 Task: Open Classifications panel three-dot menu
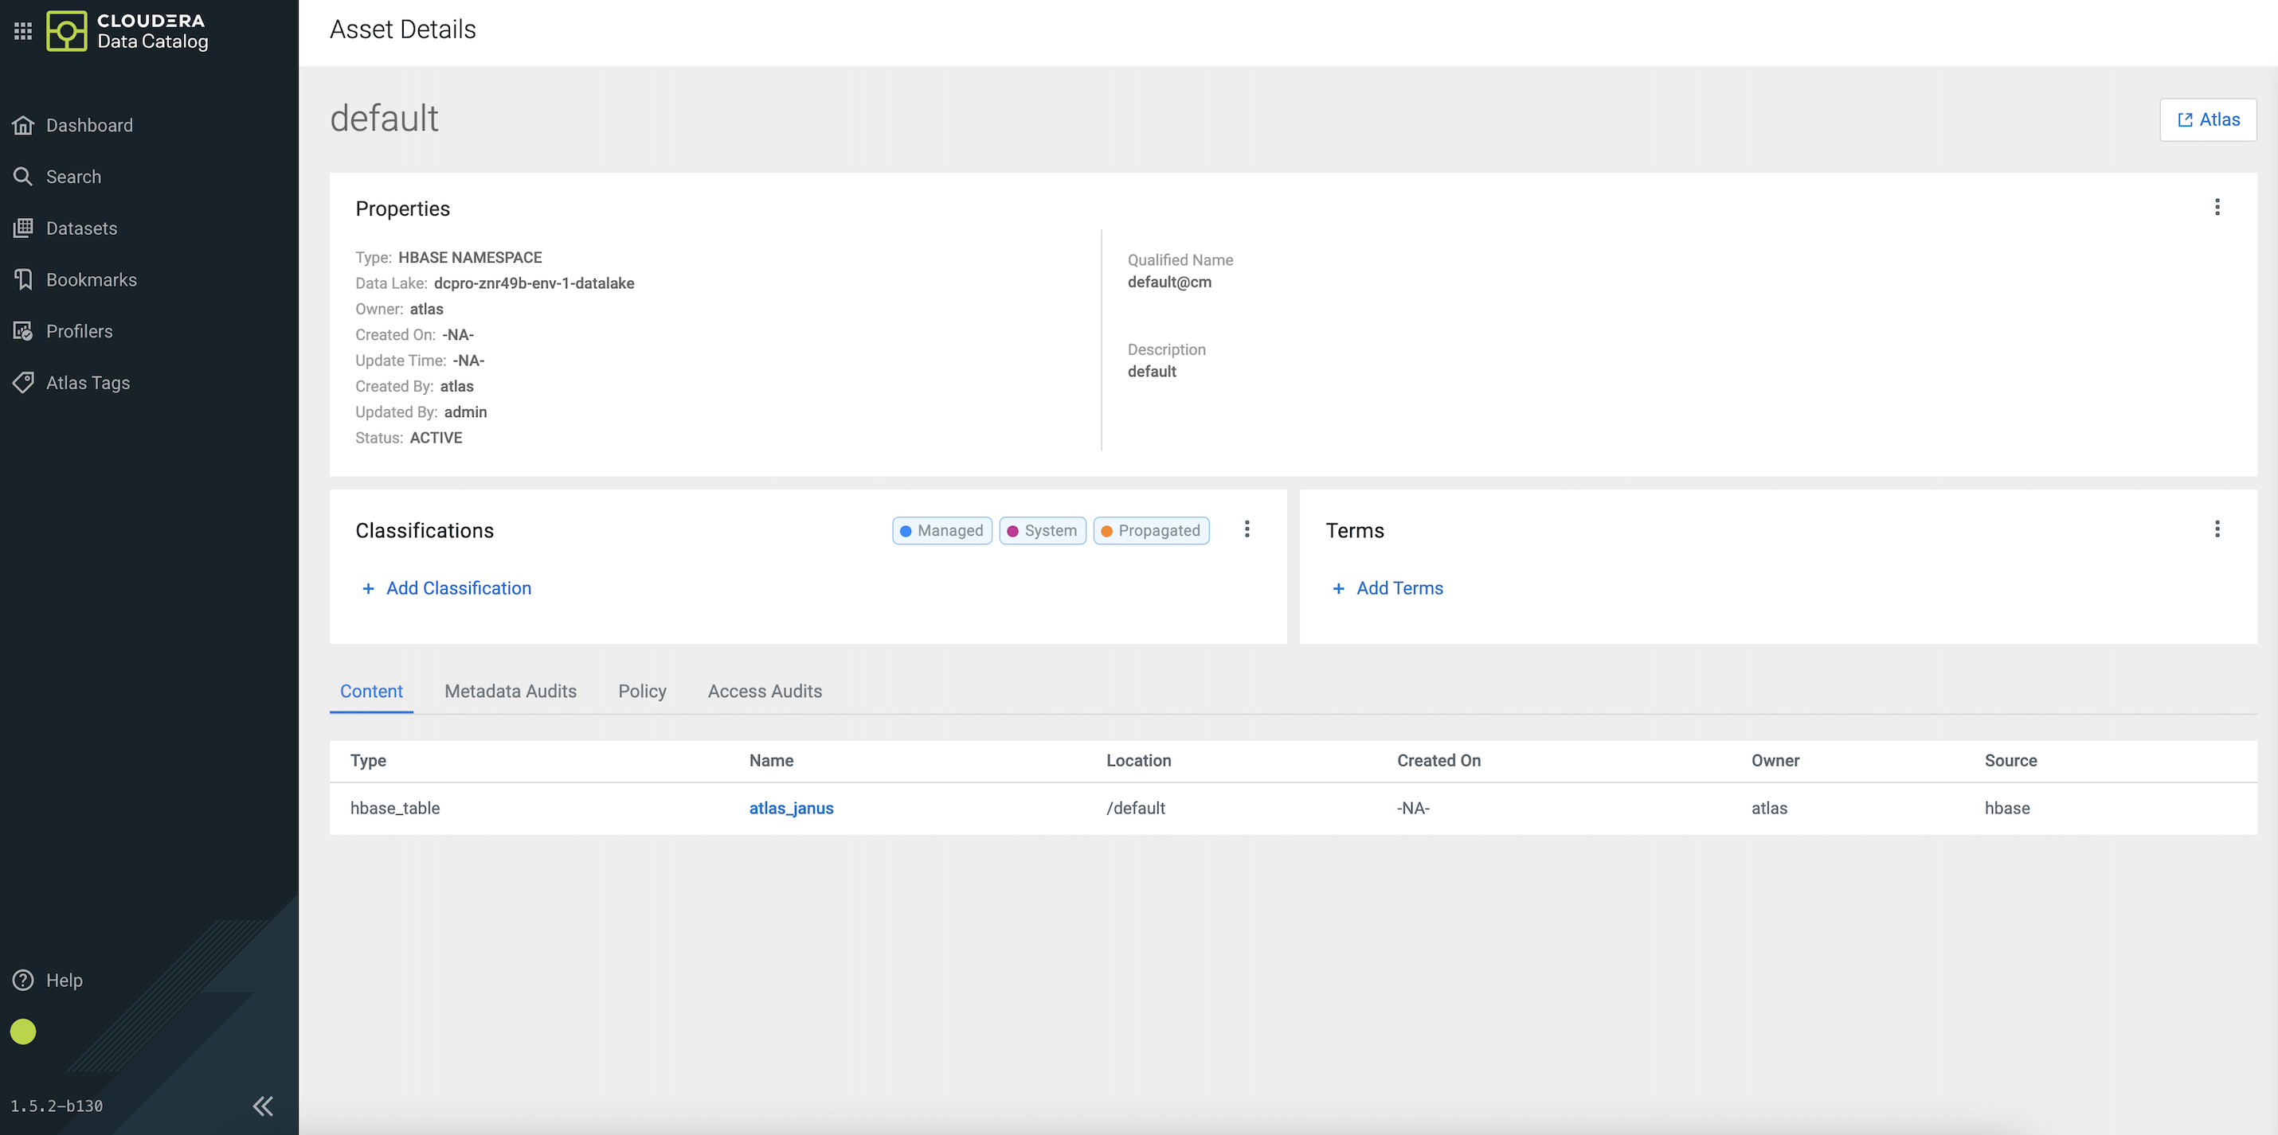coord(1246,528)
